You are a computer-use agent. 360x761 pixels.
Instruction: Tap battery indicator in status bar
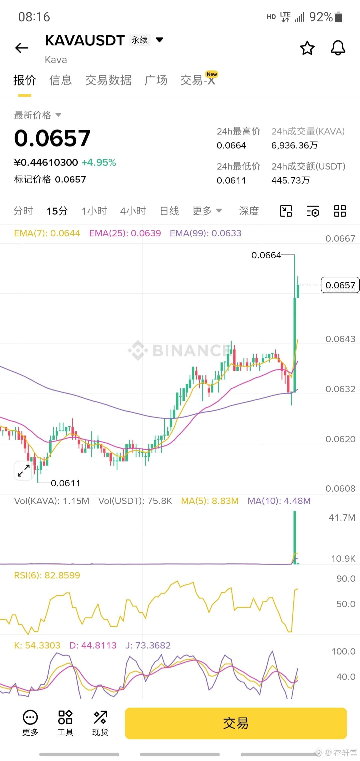click(x=338, y=17)
